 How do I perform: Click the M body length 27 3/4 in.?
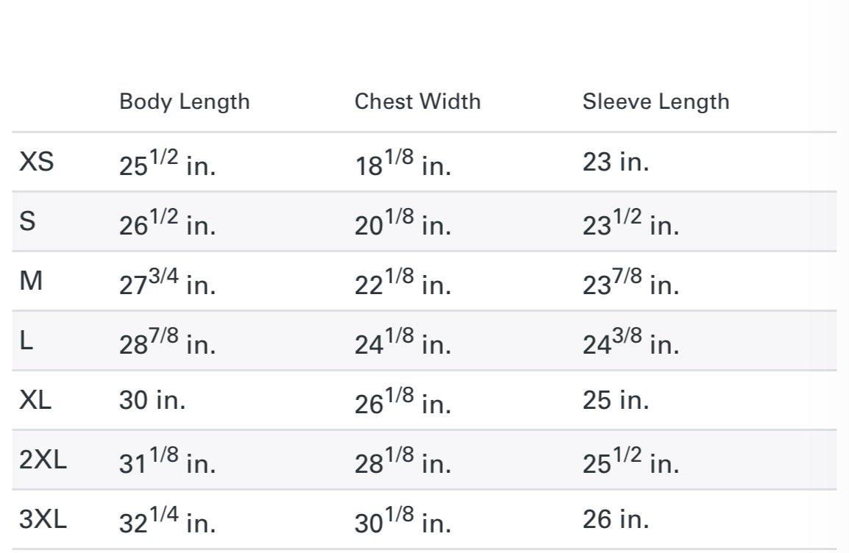[x=167, y=281]
